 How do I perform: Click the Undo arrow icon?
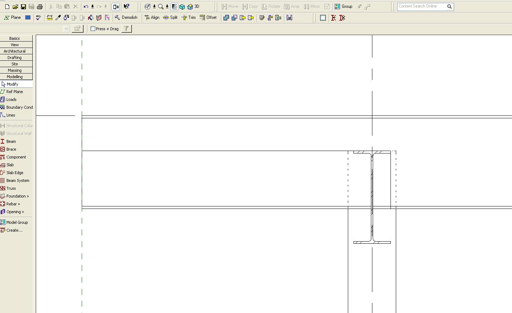(86, 7)
